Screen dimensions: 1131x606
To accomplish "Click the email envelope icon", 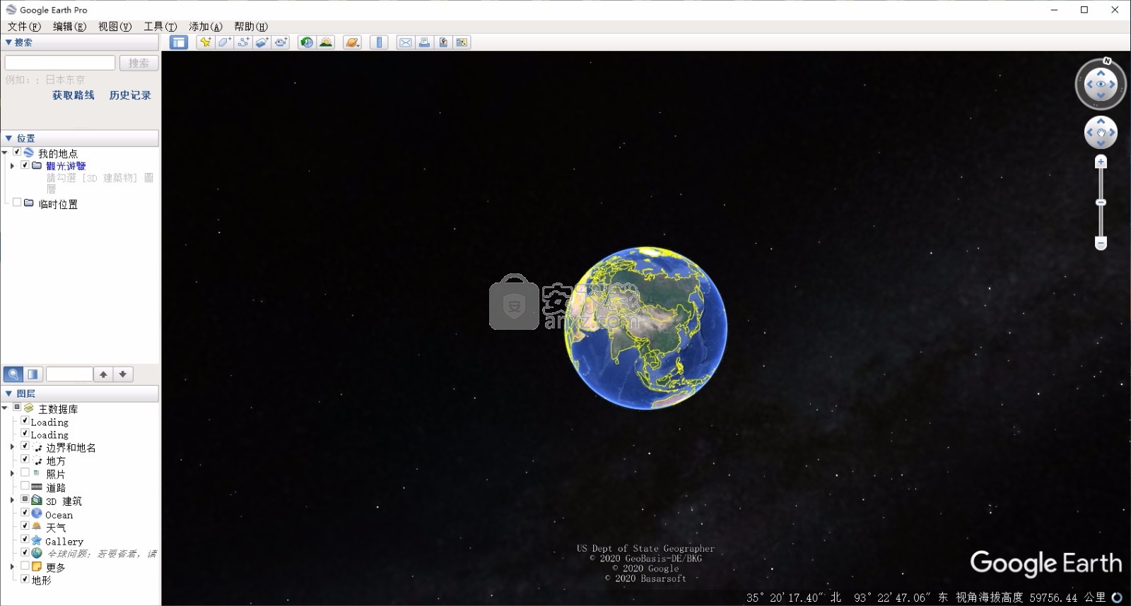I will pyautogui.click(x=405, y=42).
